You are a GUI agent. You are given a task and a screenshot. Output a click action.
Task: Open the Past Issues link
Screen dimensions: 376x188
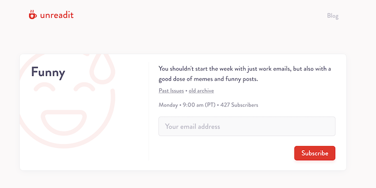tap(171, 90)
